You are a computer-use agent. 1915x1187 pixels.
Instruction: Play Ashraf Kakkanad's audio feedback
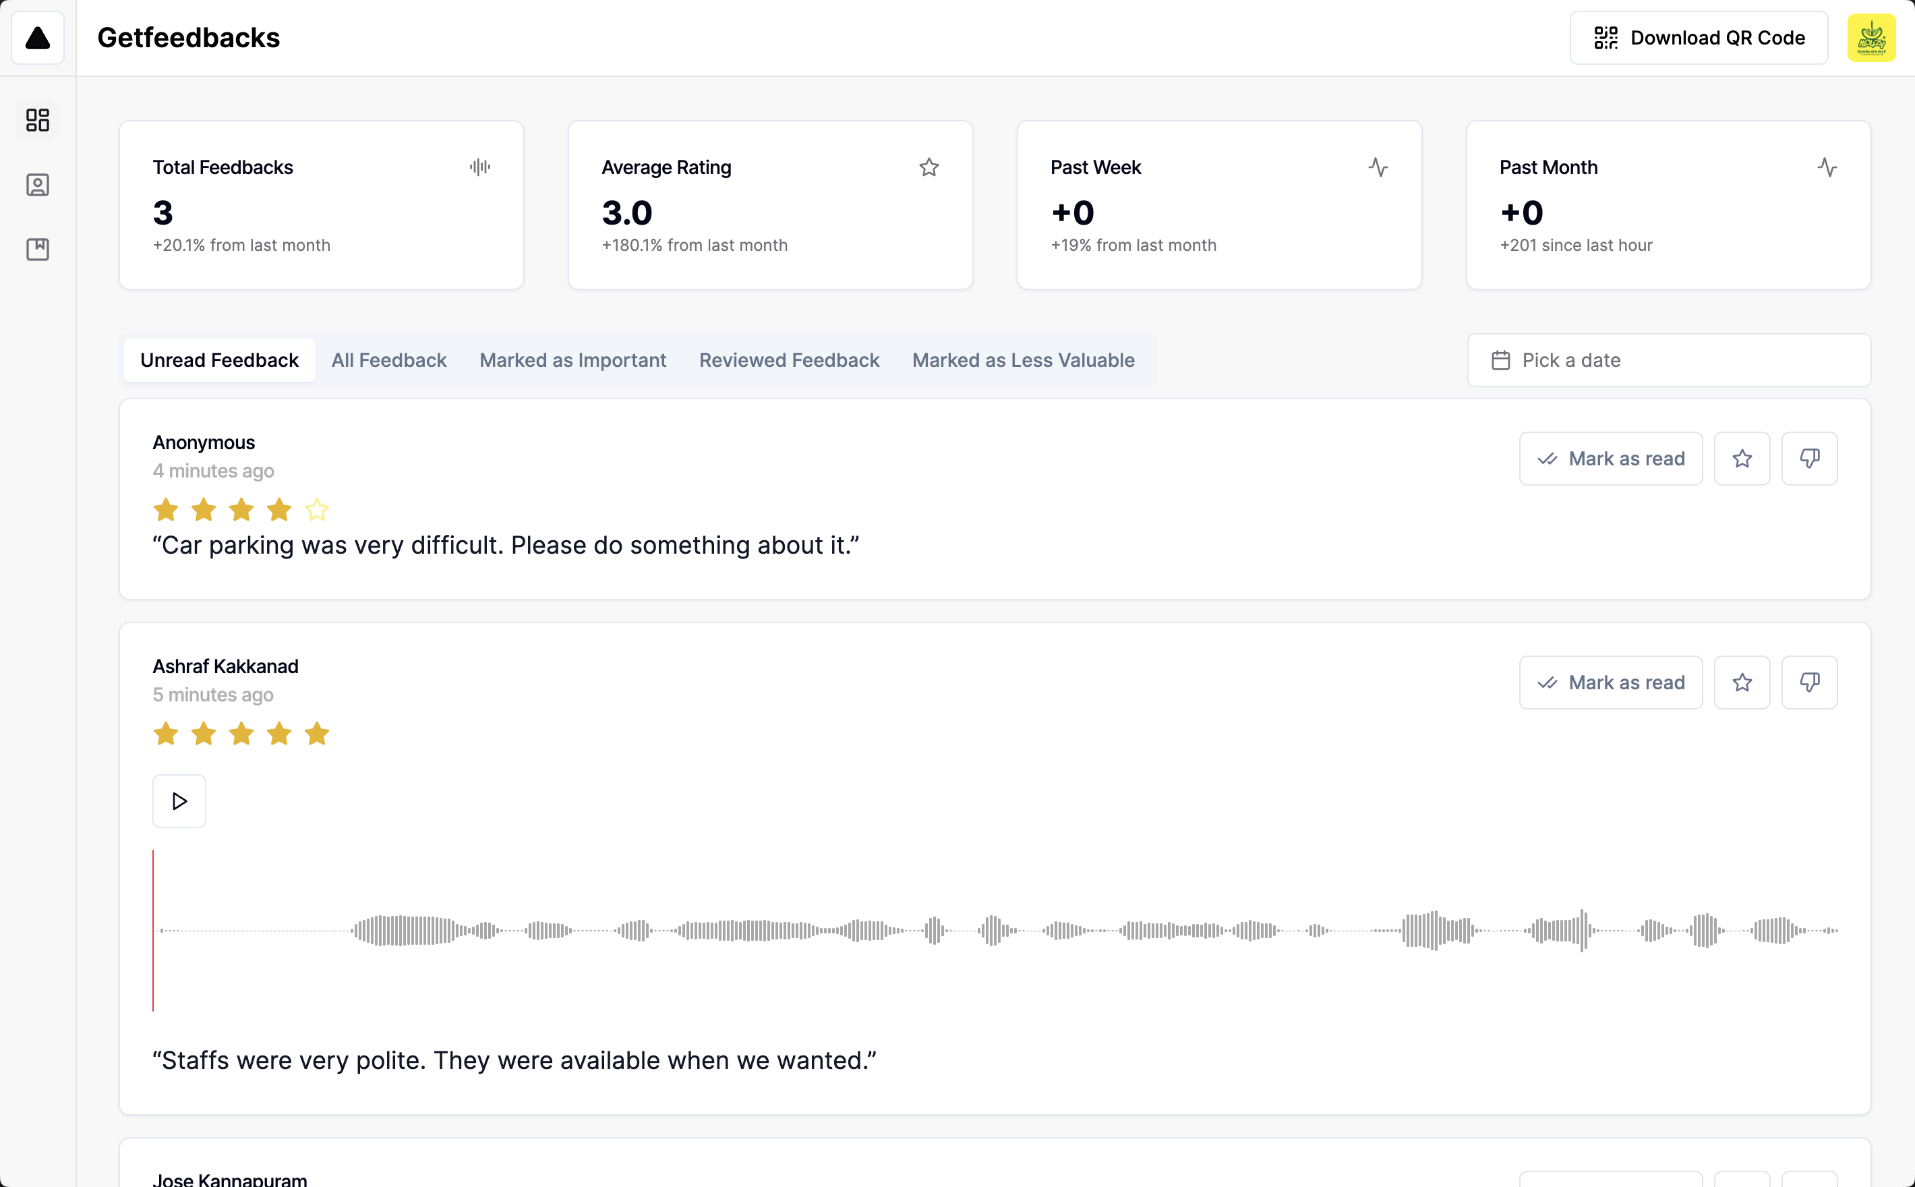179,801
